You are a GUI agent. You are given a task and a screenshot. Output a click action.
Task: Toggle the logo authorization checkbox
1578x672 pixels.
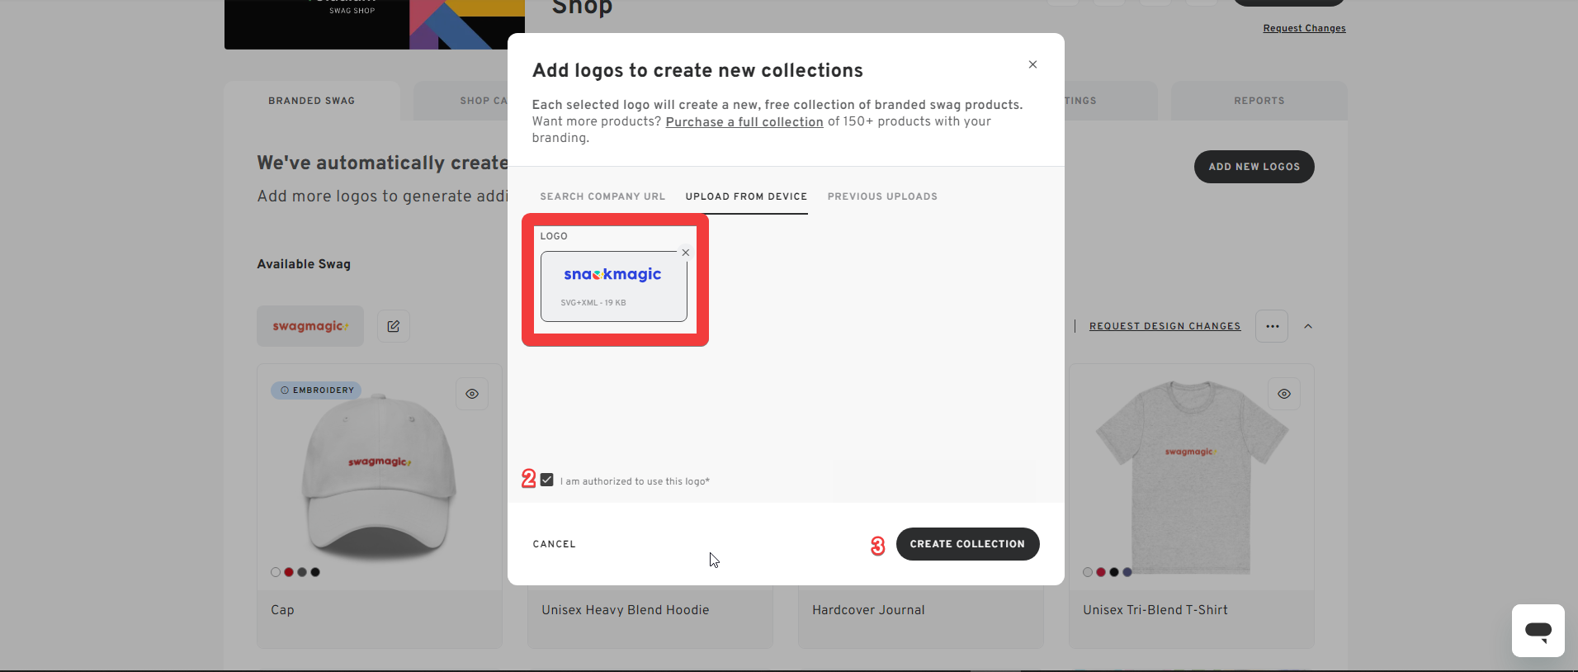(547, 480)
